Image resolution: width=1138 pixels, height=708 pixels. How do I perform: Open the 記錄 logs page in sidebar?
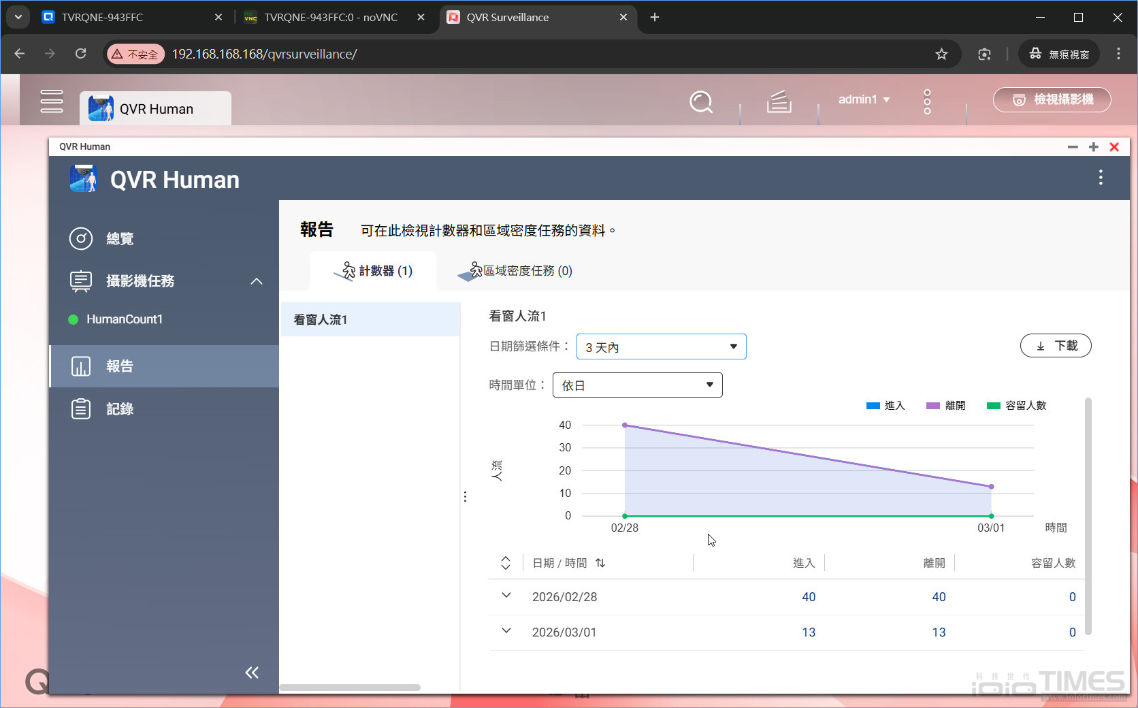coord(119,408)
